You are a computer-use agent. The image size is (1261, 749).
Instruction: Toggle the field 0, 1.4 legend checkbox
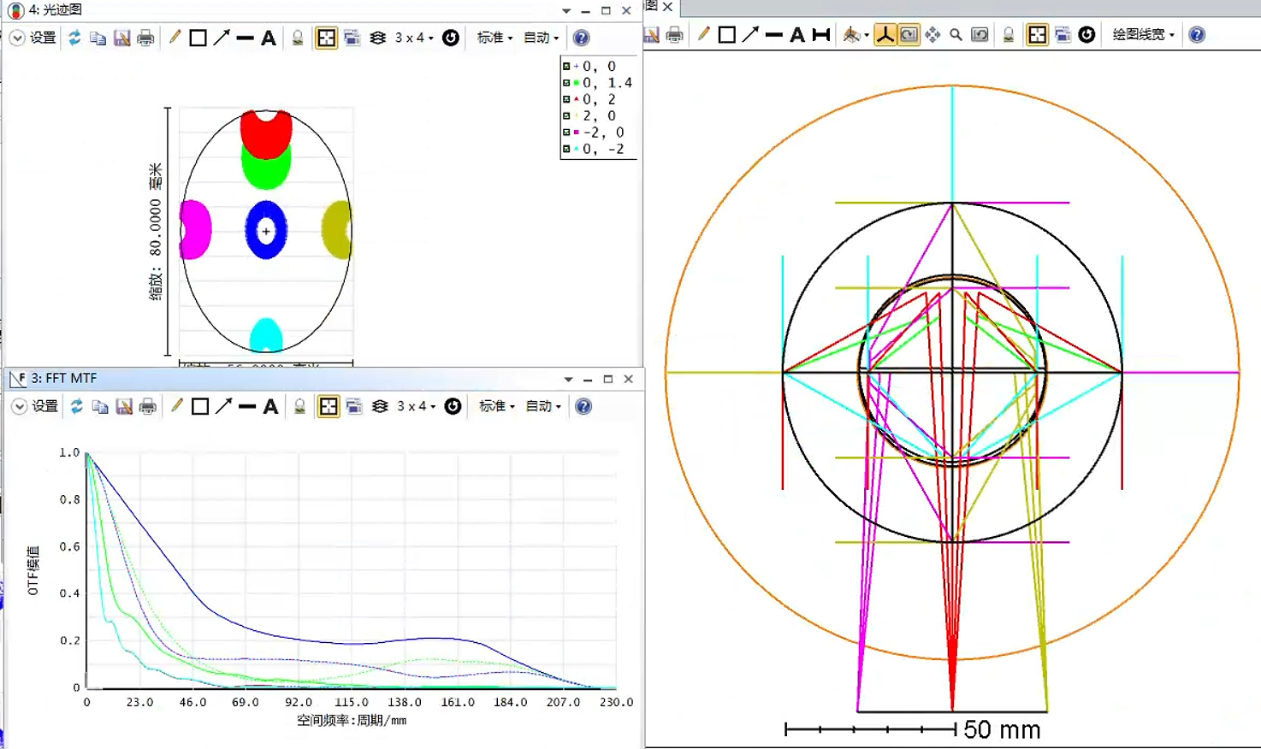566,83
